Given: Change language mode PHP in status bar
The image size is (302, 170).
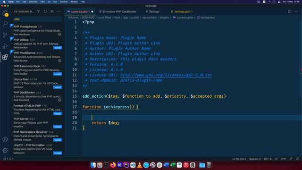Looking at the screenshot, I should pos(283,159).
